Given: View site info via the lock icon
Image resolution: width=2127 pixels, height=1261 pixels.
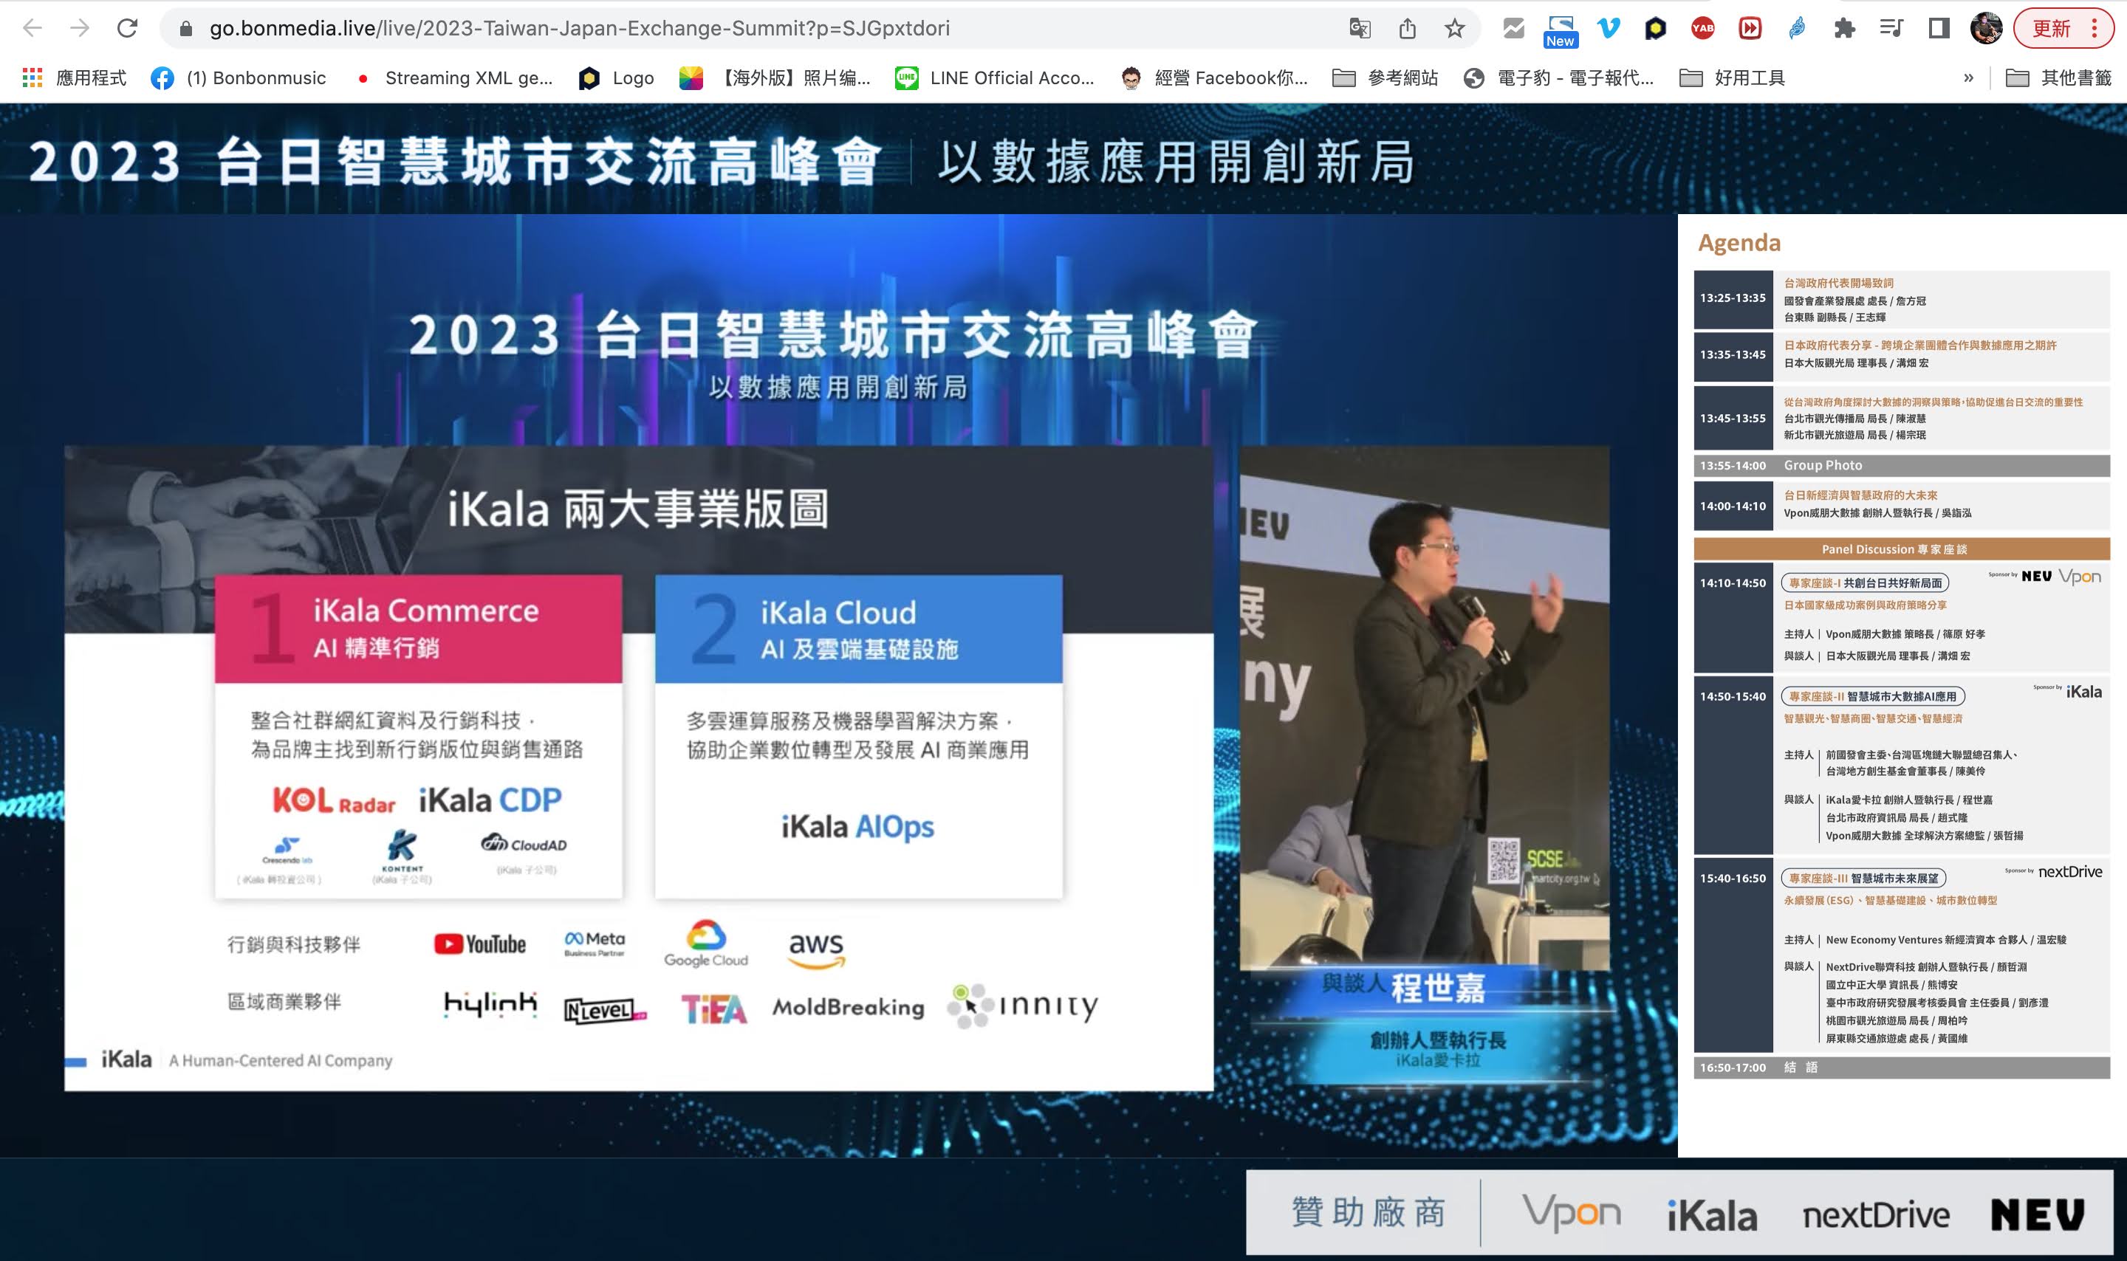Looking at the screenshot, I should tap(185, 29).
